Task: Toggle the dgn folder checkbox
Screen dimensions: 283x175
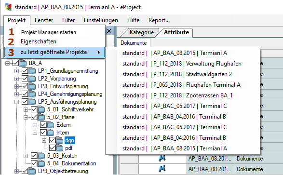Action: coord(53,140)
